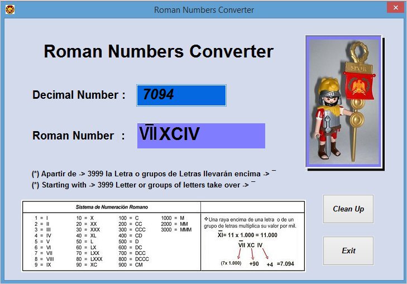Click the 1 = I entry in the table
This screenshot has height=284, width=407.
[x=41, y=218]
